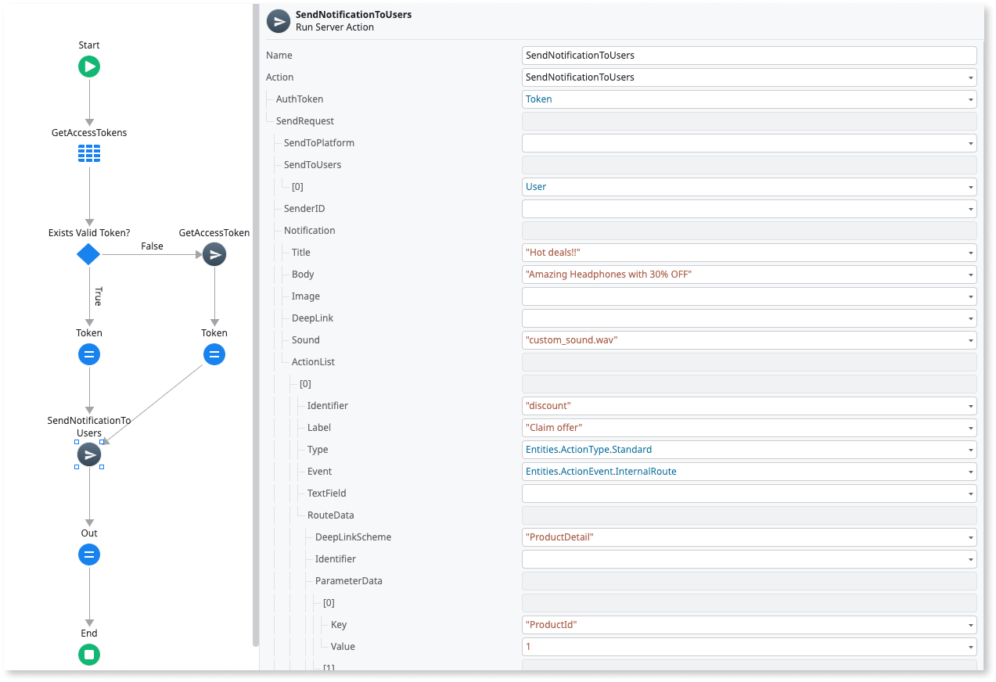
Task: Select the Out assignment node
Action: (x=88, y=555)
